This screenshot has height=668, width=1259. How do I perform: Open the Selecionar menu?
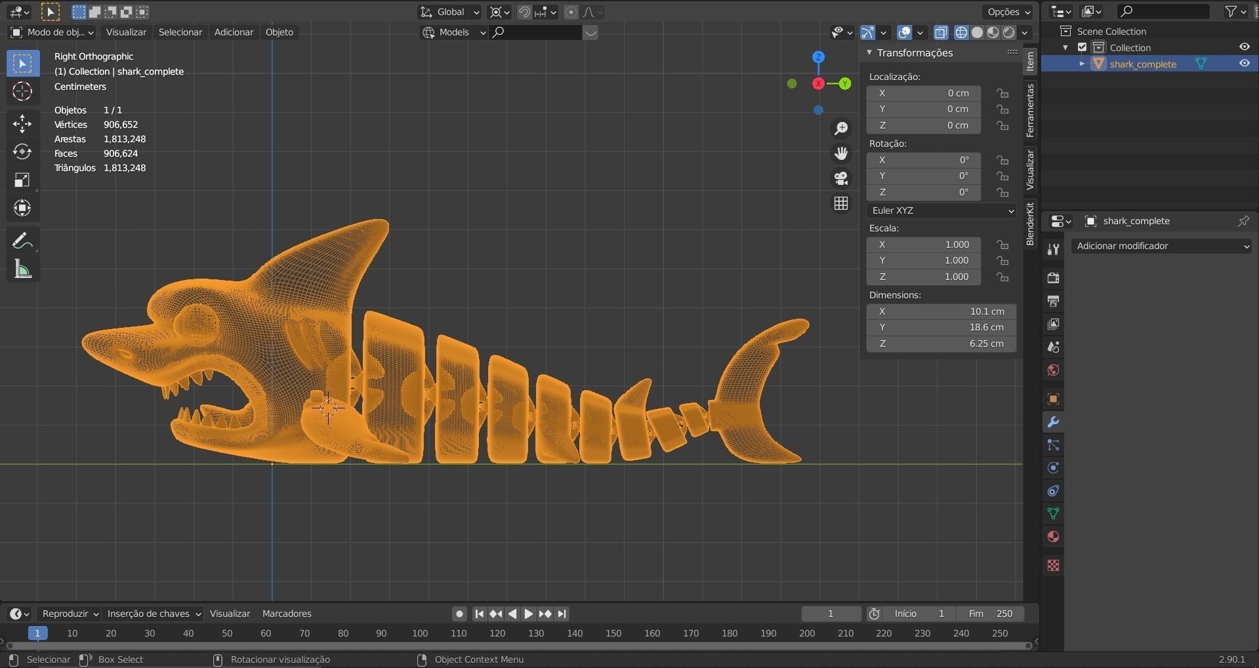180,32
